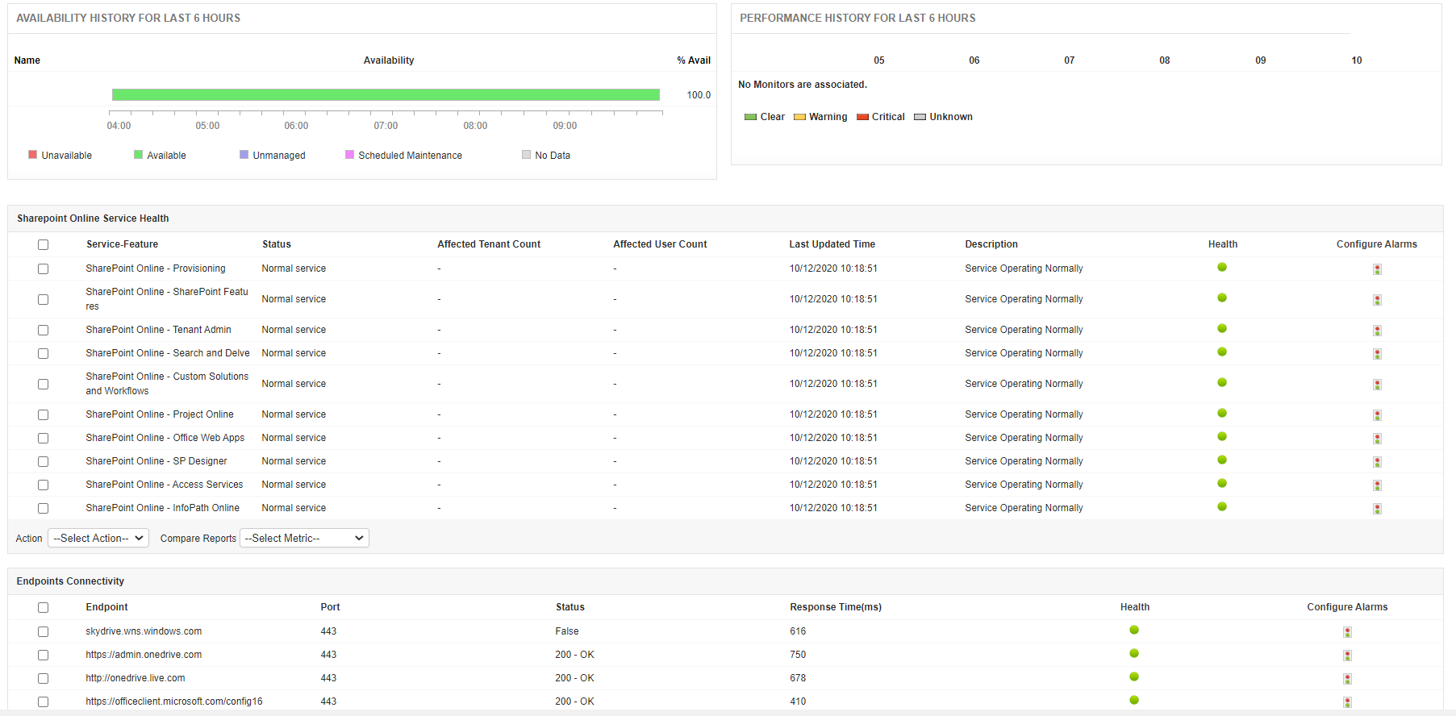This screenshot has height=716, width=1456.
Task: Click the Status 'False' for skydrive endpoint
Action: click(567, 631)
